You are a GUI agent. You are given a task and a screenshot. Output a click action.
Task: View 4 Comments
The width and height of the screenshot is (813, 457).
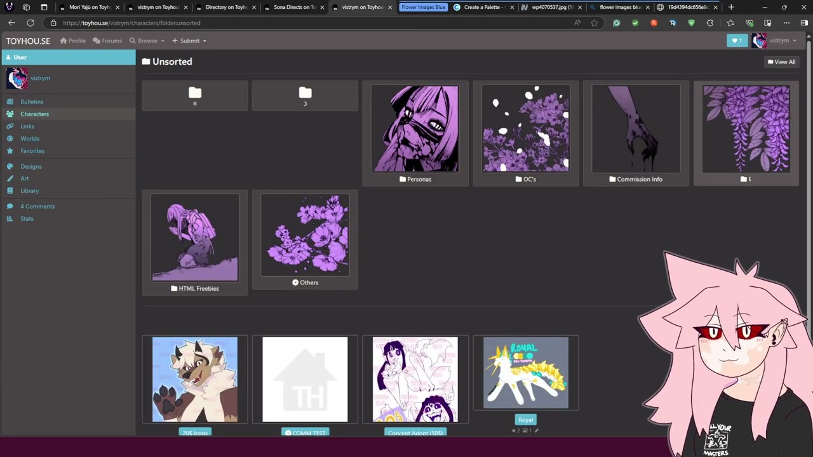coord(37,206)
